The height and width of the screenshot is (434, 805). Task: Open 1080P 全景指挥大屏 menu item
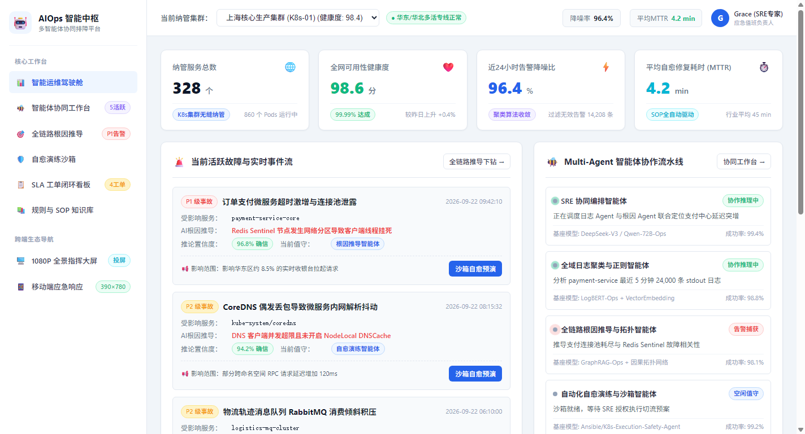[x=73, y=261]
